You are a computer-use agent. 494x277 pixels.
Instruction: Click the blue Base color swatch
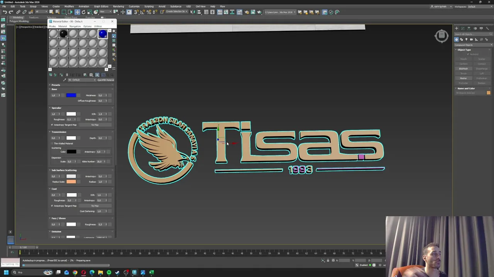(x=71, y=95)
